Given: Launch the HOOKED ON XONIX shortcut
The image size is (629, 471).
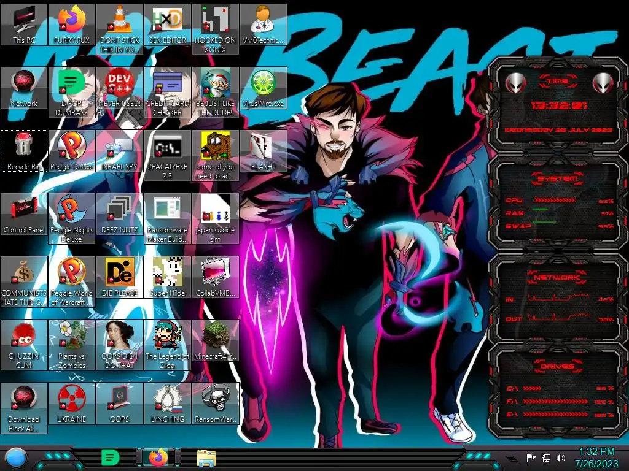Looking at the screenshot, I should [216, 29].
